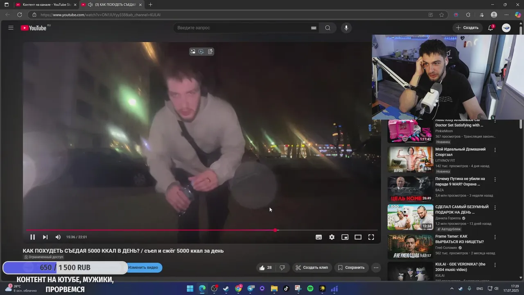
Task: Close the YouTube Studio tab
Action: 75,5
